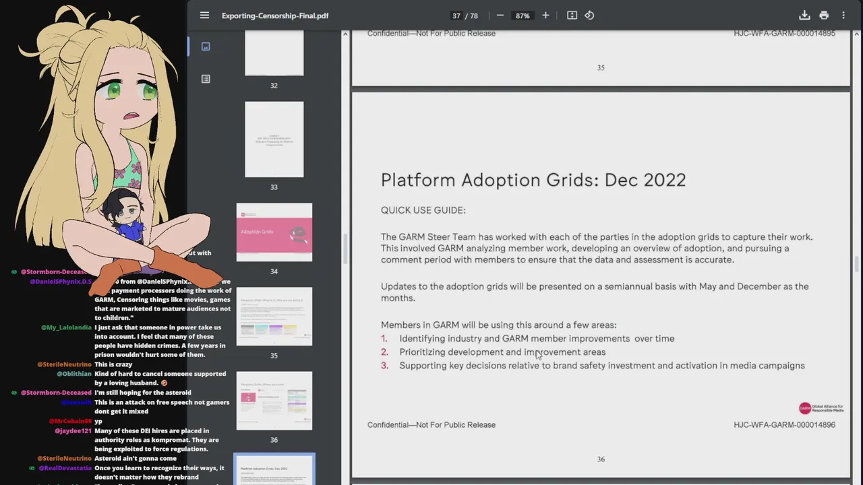
Task: Click the QUICK USE GUIDE: text
Action: (423, 210)
